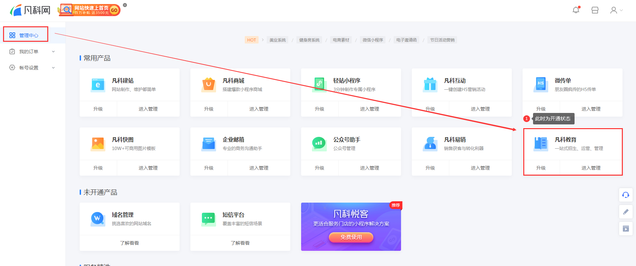This screenshot has width=636, height=266.
Task: Upgrade 凡科互动
Action: pos(430,109)
